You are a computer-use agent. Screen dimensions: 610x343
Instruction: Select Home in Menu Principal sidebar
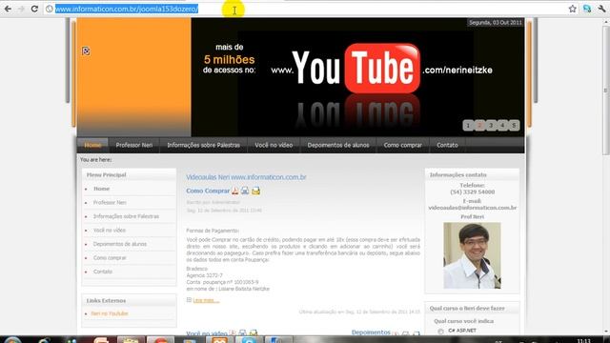(102, 189)
